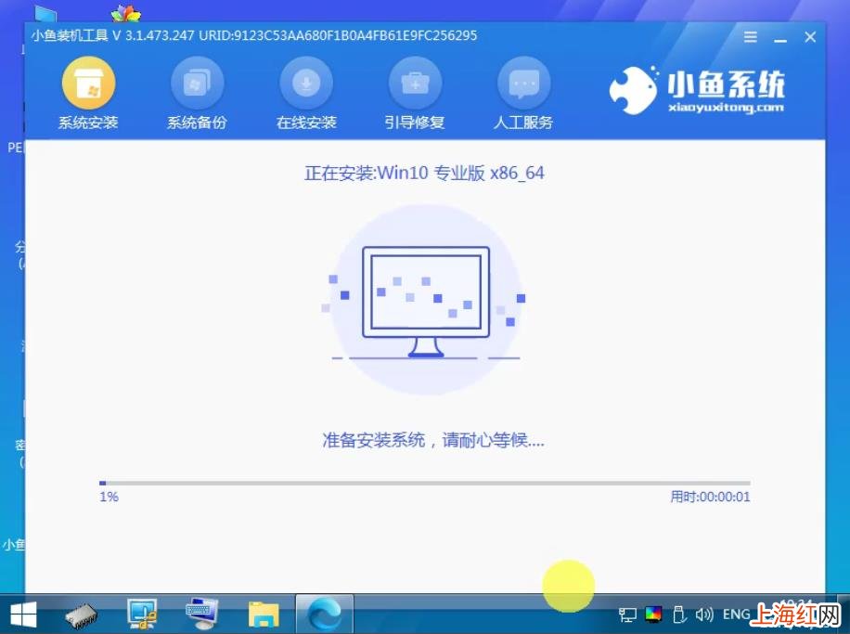
Task: Open 人工服务 support chat
Action: (523, 95)
